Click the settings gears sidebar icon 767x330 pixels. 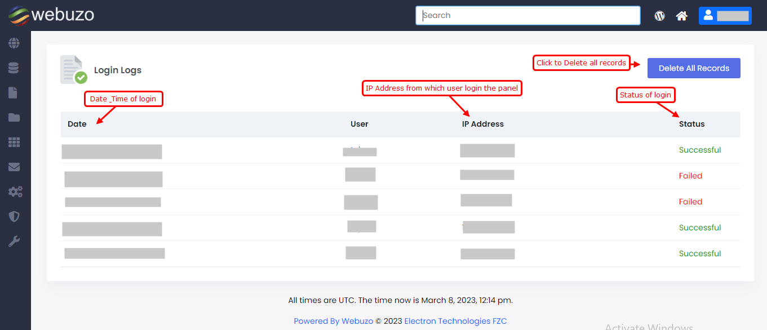tap(15, 192)
